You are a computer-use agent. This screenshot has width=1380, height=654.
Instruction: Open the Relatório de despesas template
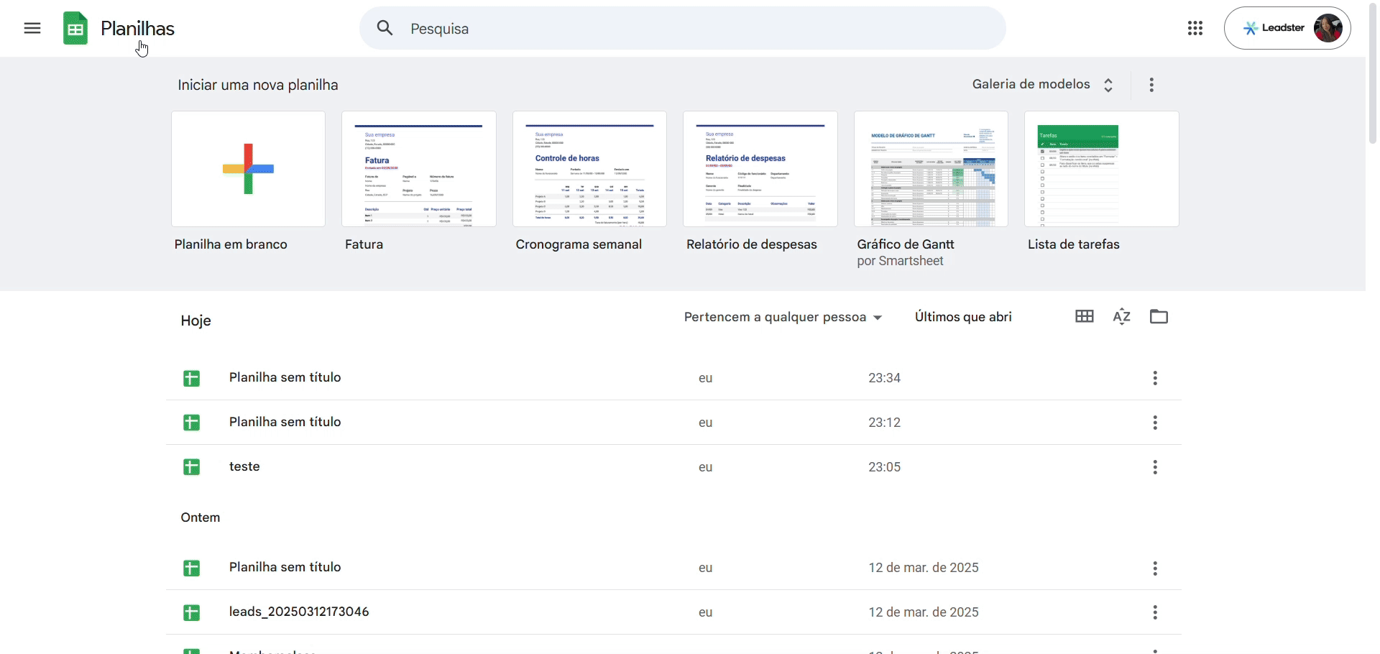(760, 169)
